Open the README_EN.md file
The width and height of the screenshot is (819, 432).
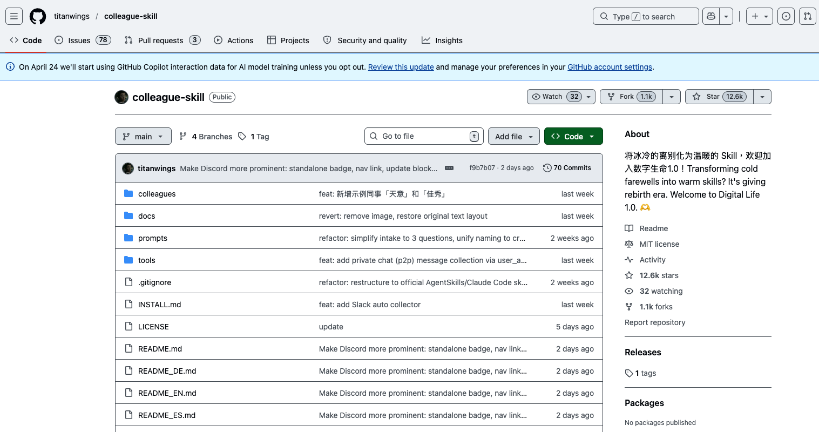(x=167, y=393)
